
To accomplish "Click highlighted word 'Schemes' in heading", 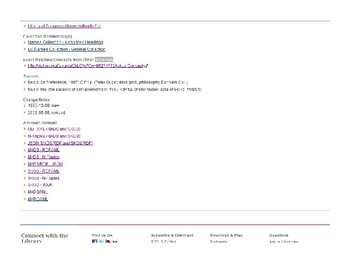I will click(x=104, y=59).
